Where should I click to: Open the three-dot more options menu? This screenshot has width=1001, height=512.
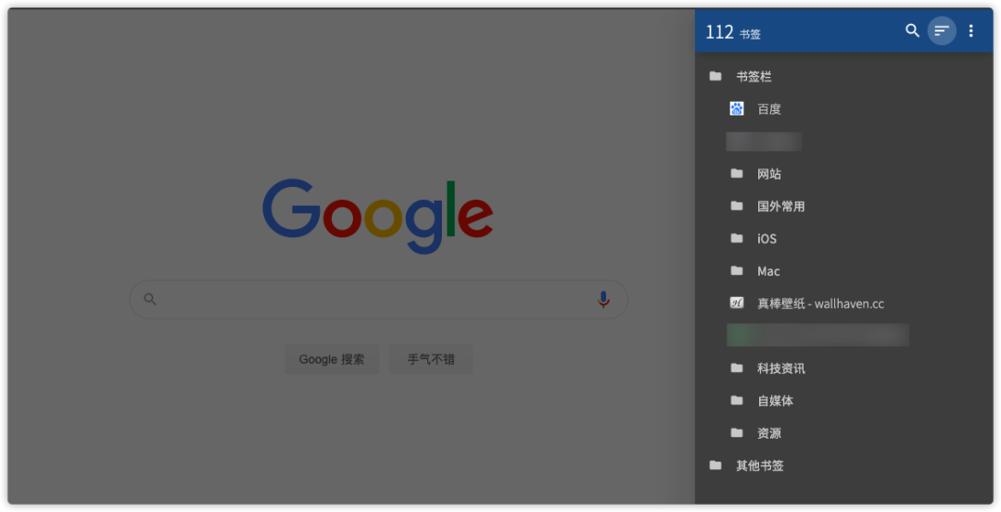pos(971,31)
